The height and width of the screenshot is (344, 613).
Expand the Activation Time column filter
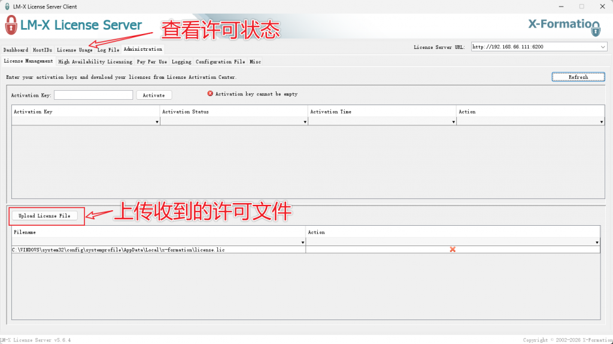[453, 122]
